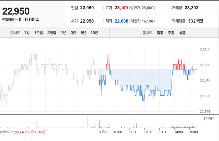This screenshot has width=219, height=141.
Task: Click the 하한가 16,100 text
Action: pyautogui.click(x=142, y=21)
